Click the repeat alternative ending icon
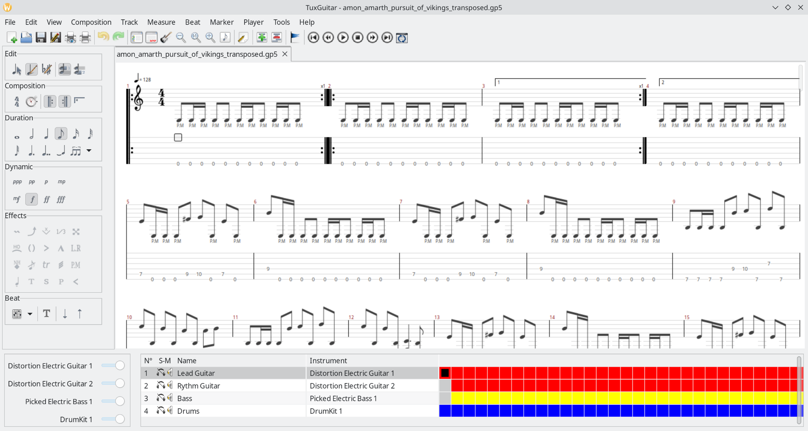 coord(79,101)
